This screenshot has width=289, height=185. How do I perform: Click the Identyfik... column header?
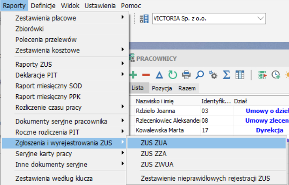click(x=217, y=101)
